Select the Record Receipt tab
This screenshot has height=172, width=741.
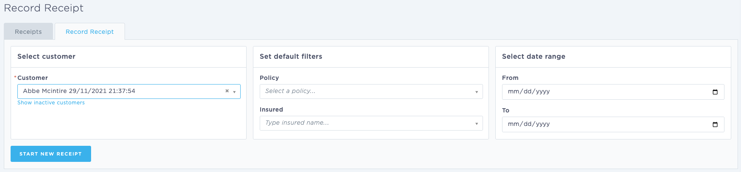(x=90, y=32)
